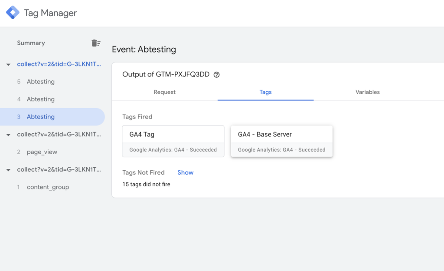Select event 4 Abtesting
The image size is (444, 271).
click(x=52, y=99)
